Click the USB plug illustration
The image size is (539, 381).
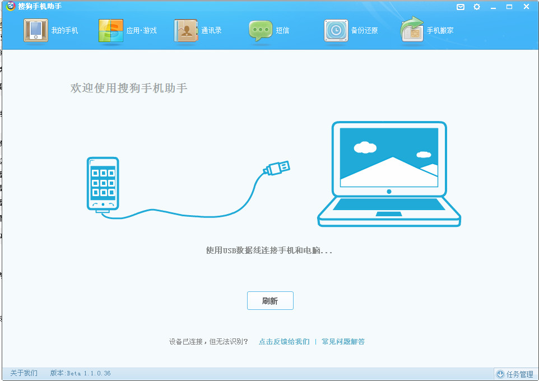277,168
